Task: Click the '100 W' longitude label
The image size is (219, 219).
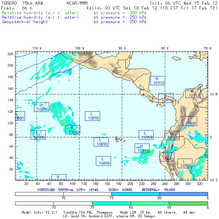Action: point(80,48)
